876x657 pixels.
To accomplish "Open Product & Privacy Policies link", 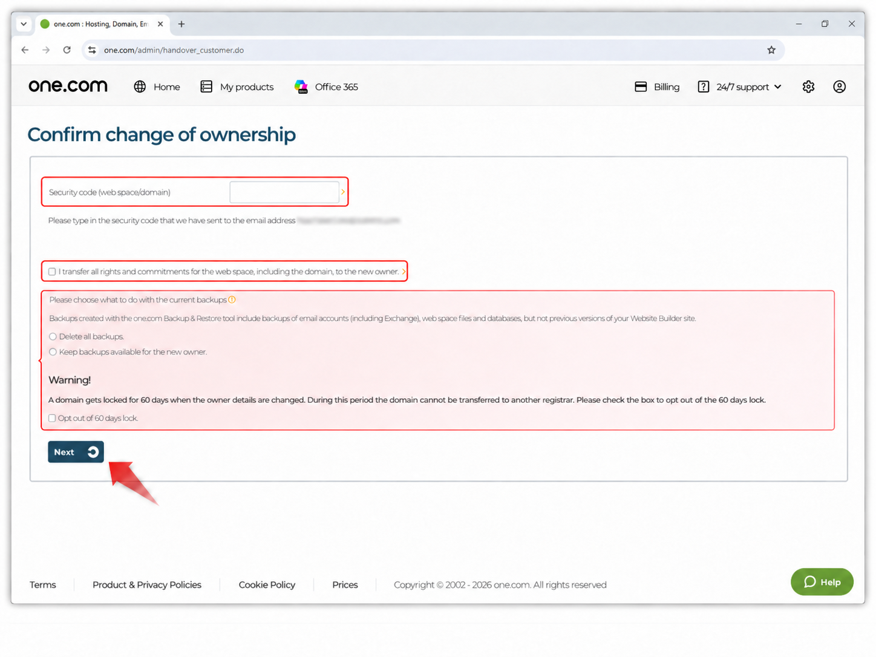I will pyautogui.click(x=147, y=584).
